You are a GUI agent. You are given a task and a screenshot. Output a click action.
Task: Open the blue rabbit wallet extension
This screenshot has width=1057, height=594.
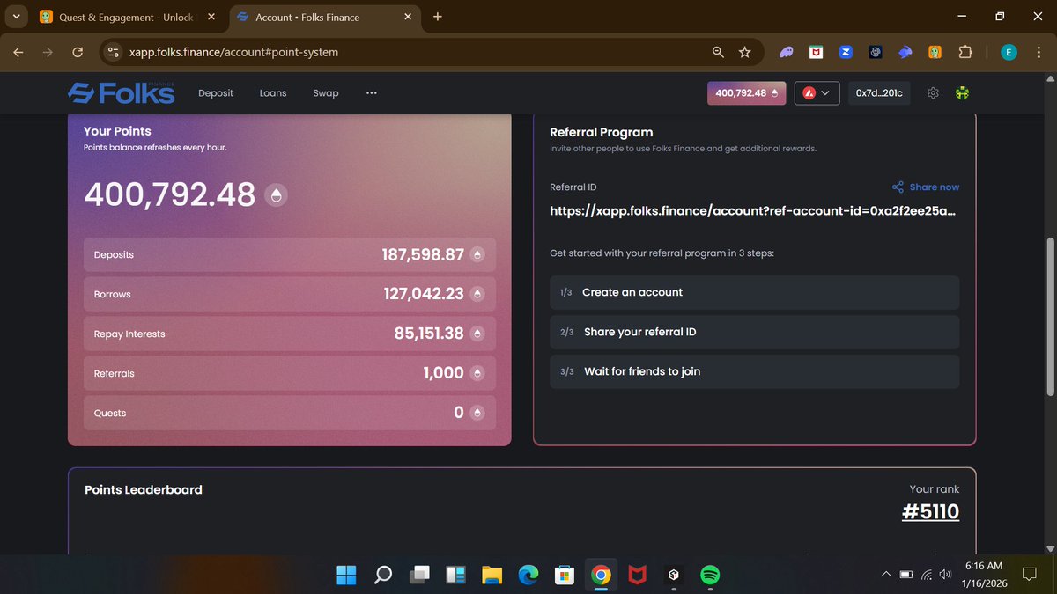pos(905,53)
